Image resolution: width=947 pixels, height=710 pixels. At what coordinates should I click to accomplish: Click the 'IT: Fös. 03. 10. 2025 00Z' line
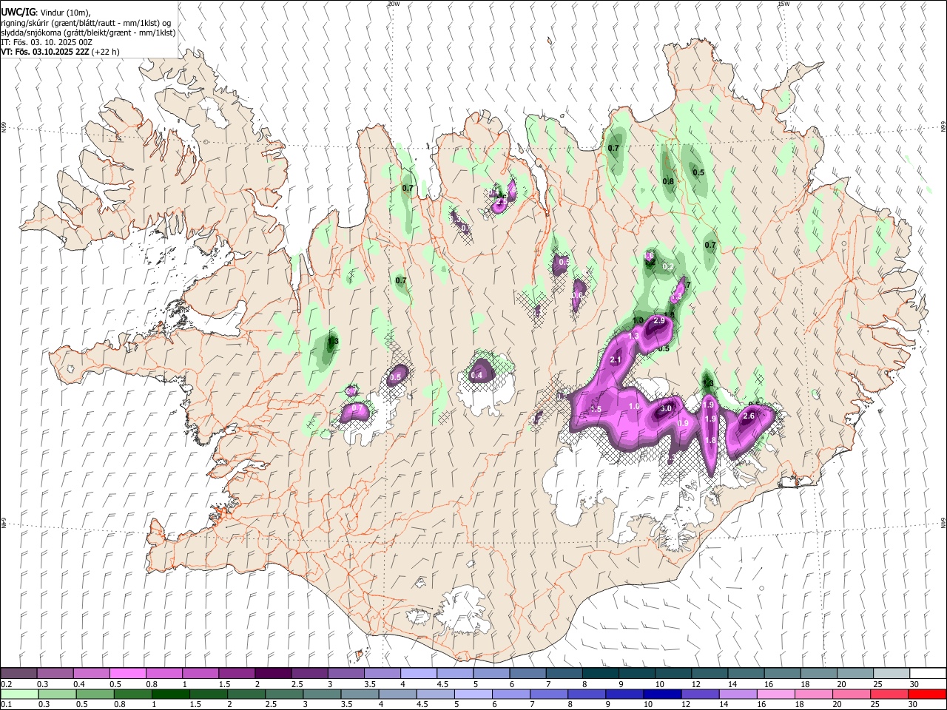[x=47, y=42]
